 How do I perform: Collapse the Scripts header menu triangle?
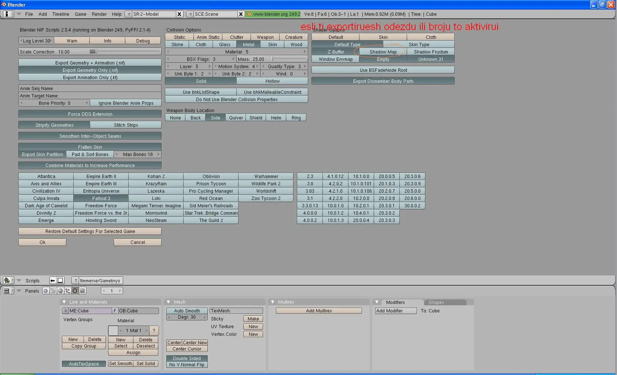[19, 281]
